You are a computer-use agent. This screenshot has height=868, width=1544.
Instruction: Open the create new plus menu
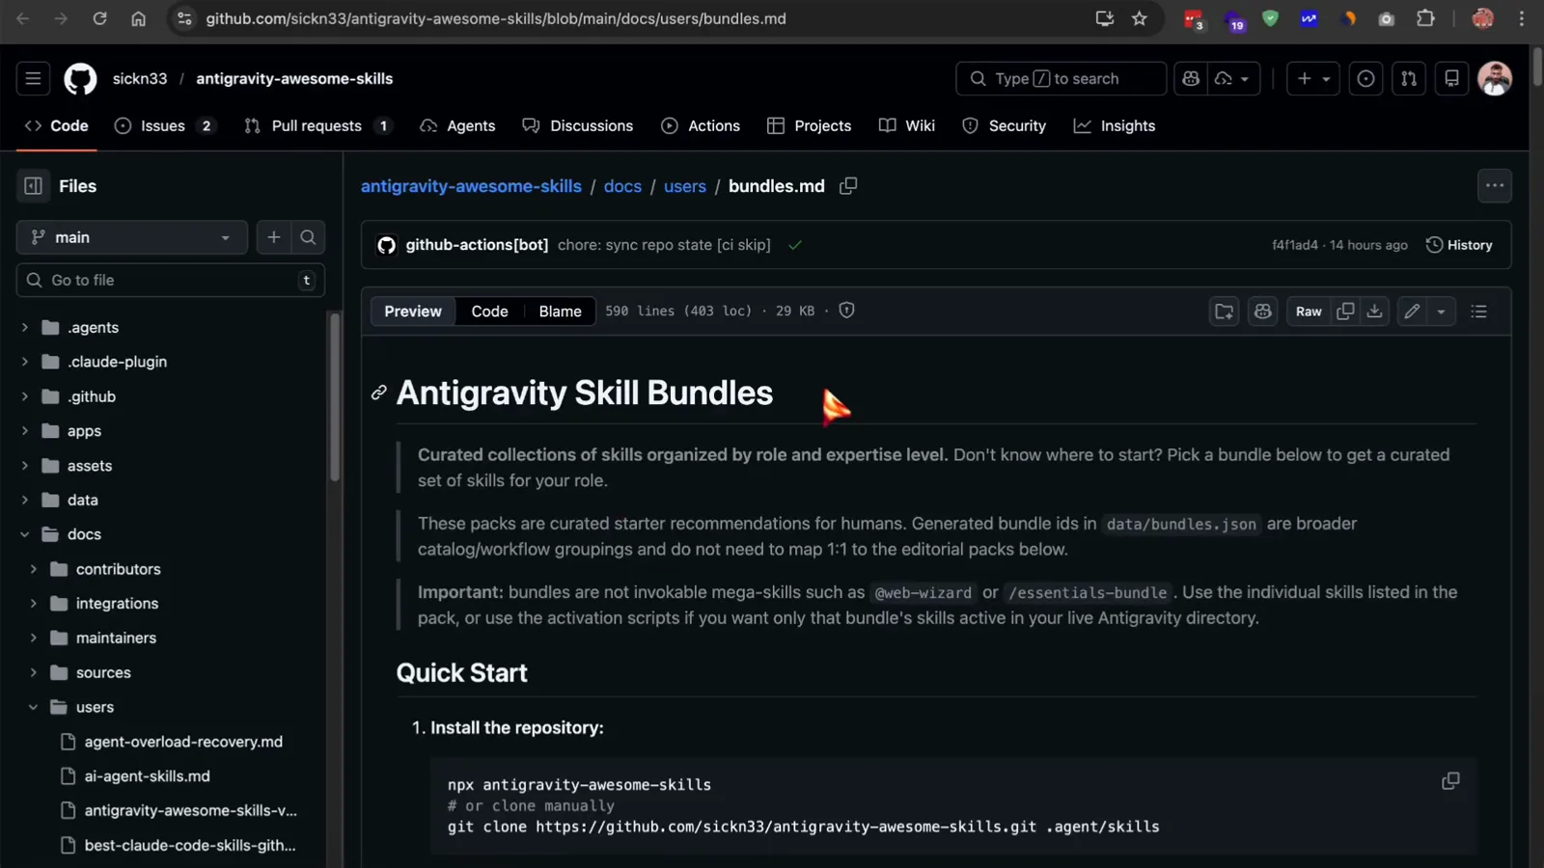coord(1313,78)
